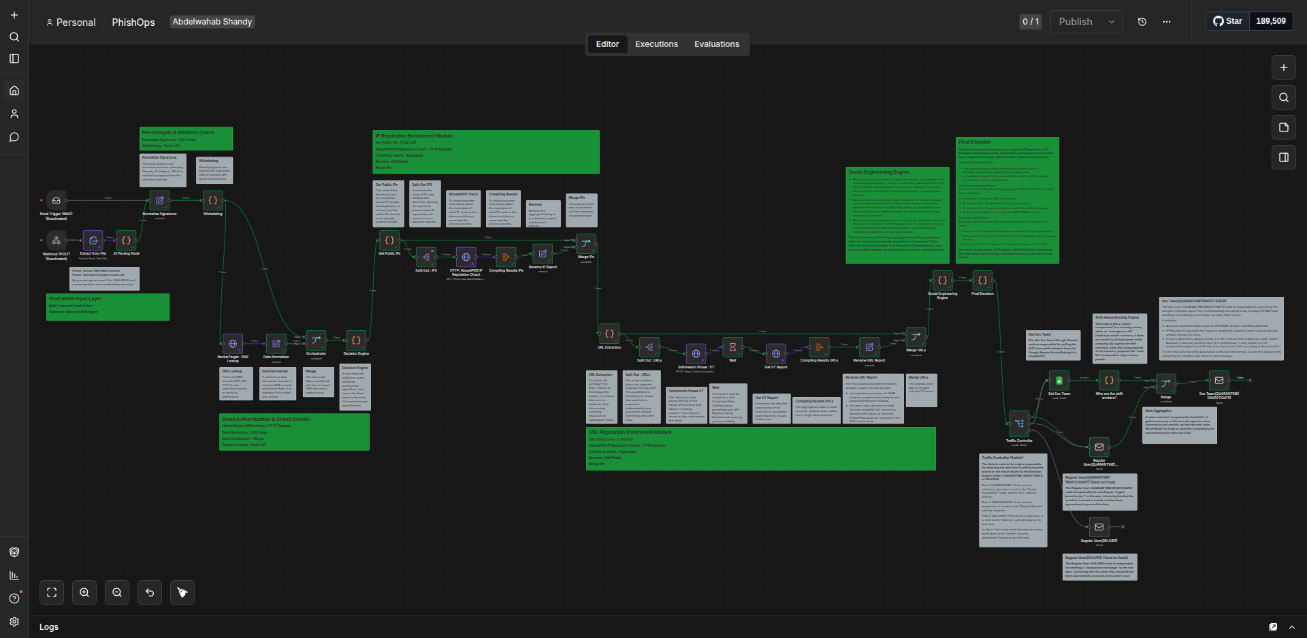Click the plus after Regular User(DELIVER) node
Screen dimensions: 1307x638
tap(1123, 527)
